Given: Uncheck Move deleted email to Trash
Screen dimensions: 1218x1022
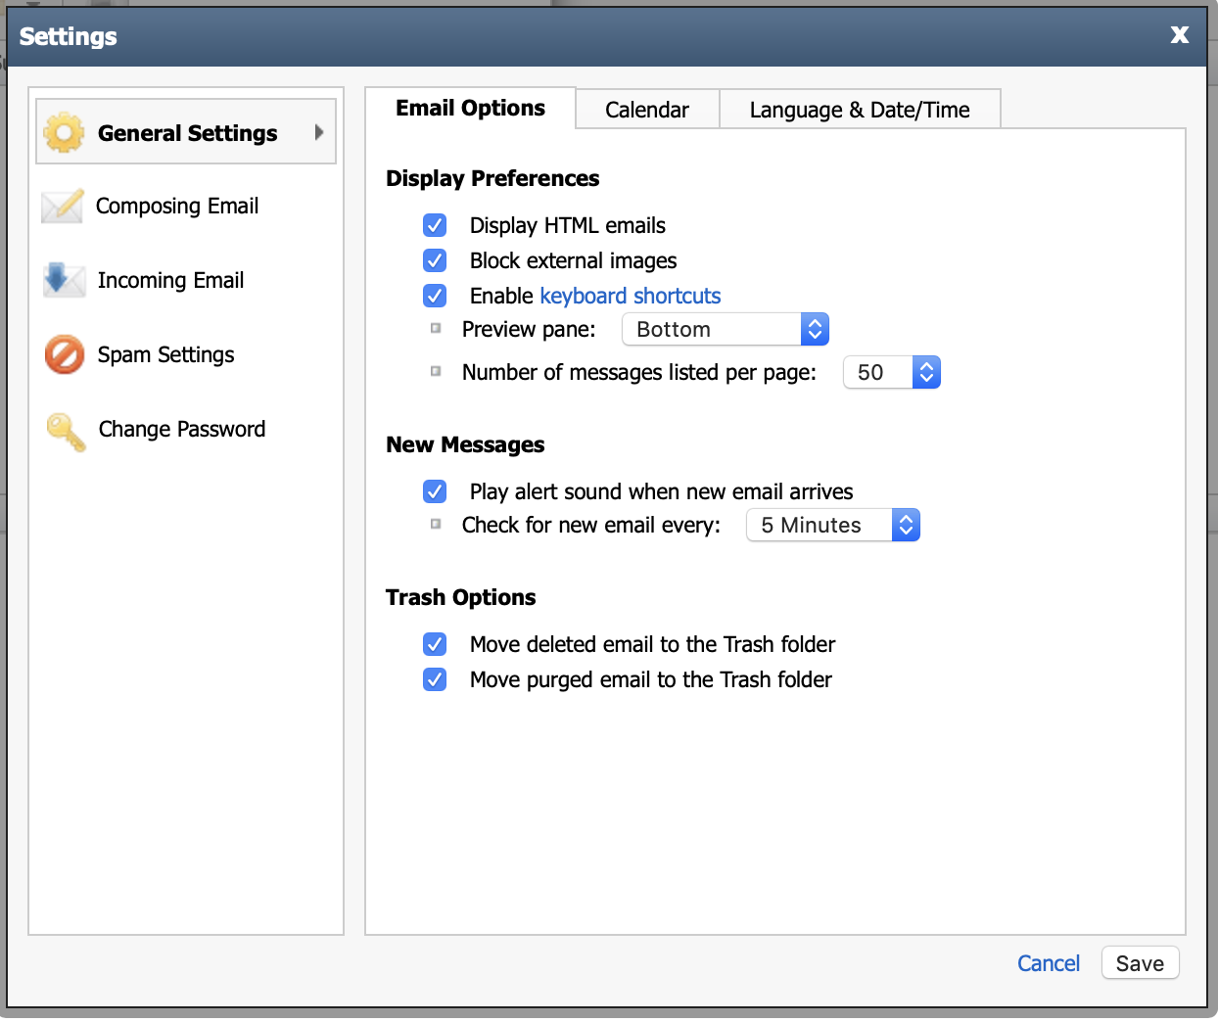Looking at the screenshot, I should 435,644.
